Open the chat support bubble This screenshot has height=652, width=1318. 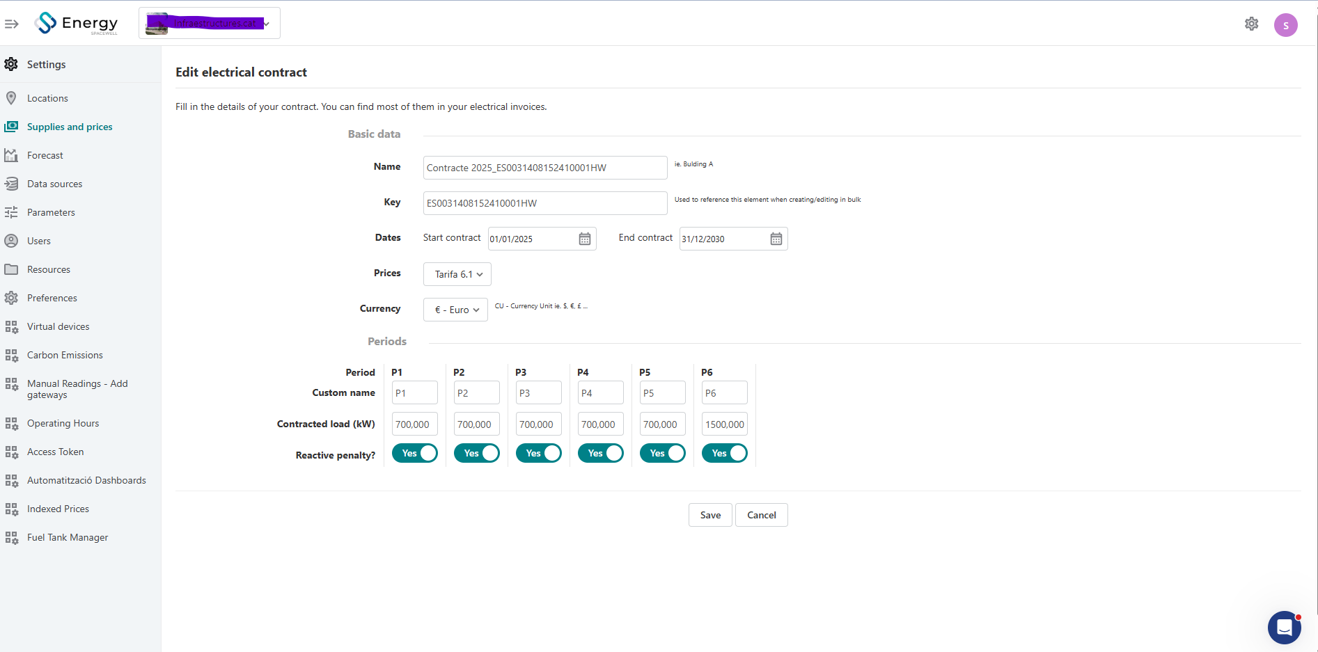(x=1285, y=628)
